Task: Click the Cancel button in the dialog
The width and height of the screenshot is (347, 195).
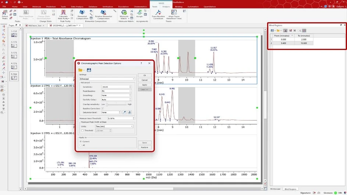Action: point(145,80)
